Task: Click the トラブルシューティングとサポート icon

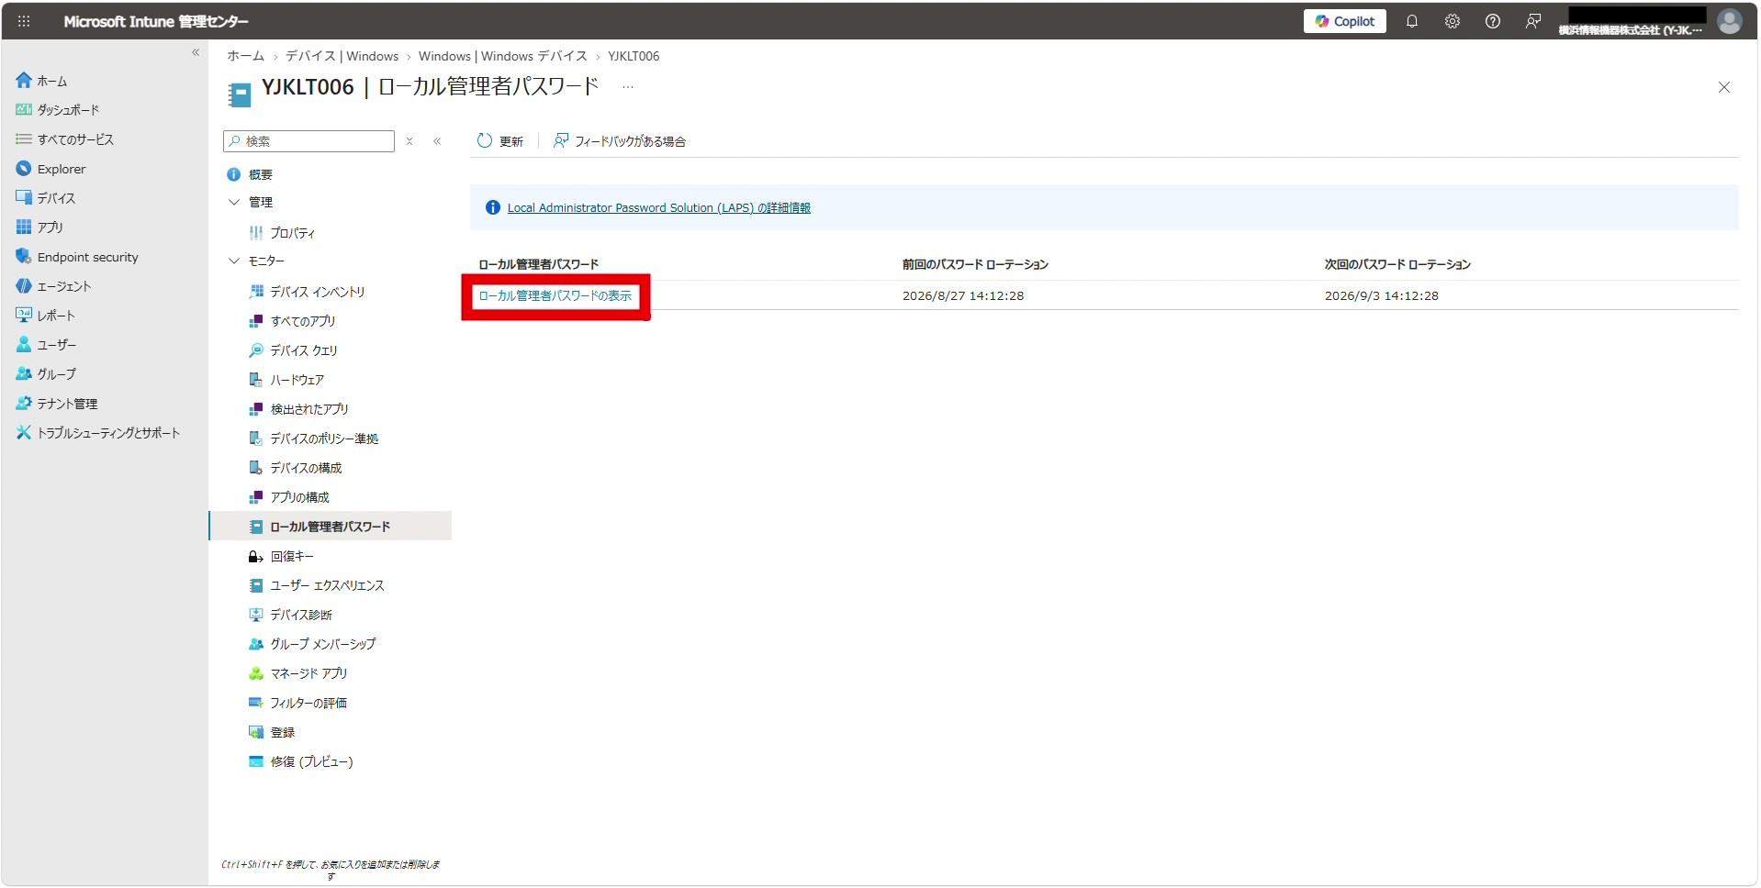Action: point(23,433)
